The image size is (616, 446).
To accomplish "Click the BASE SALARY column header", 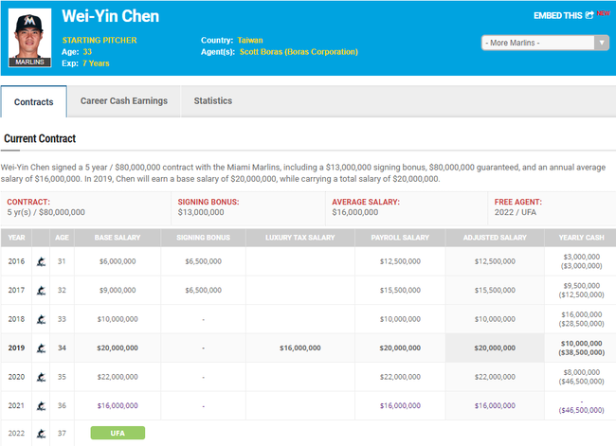I will (x=118, y=238).
